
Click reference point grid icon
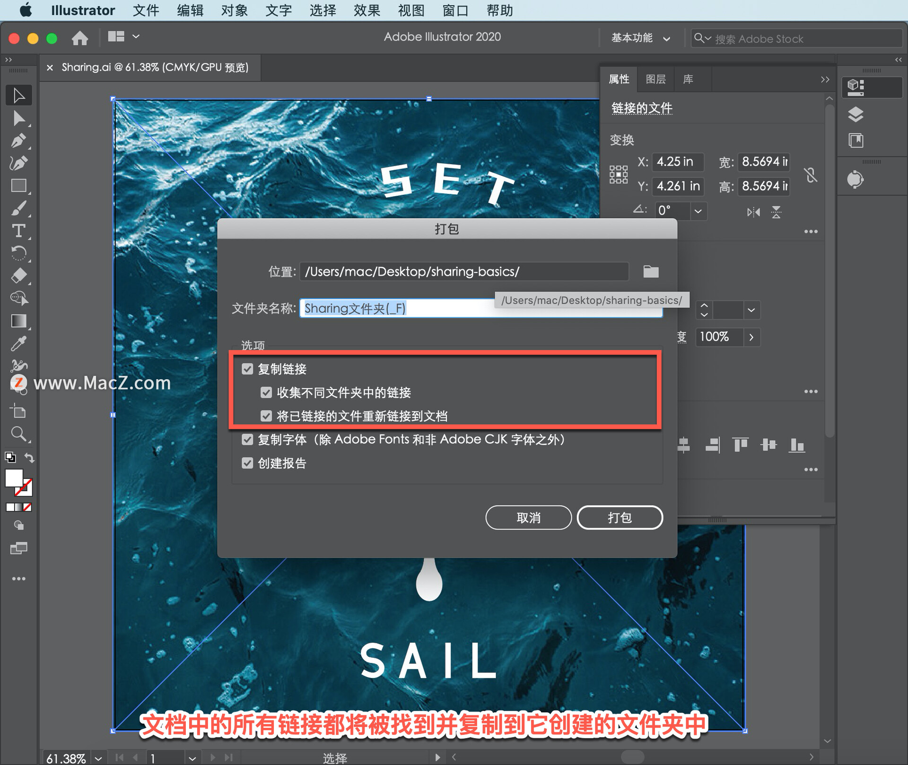click(619, 174)
